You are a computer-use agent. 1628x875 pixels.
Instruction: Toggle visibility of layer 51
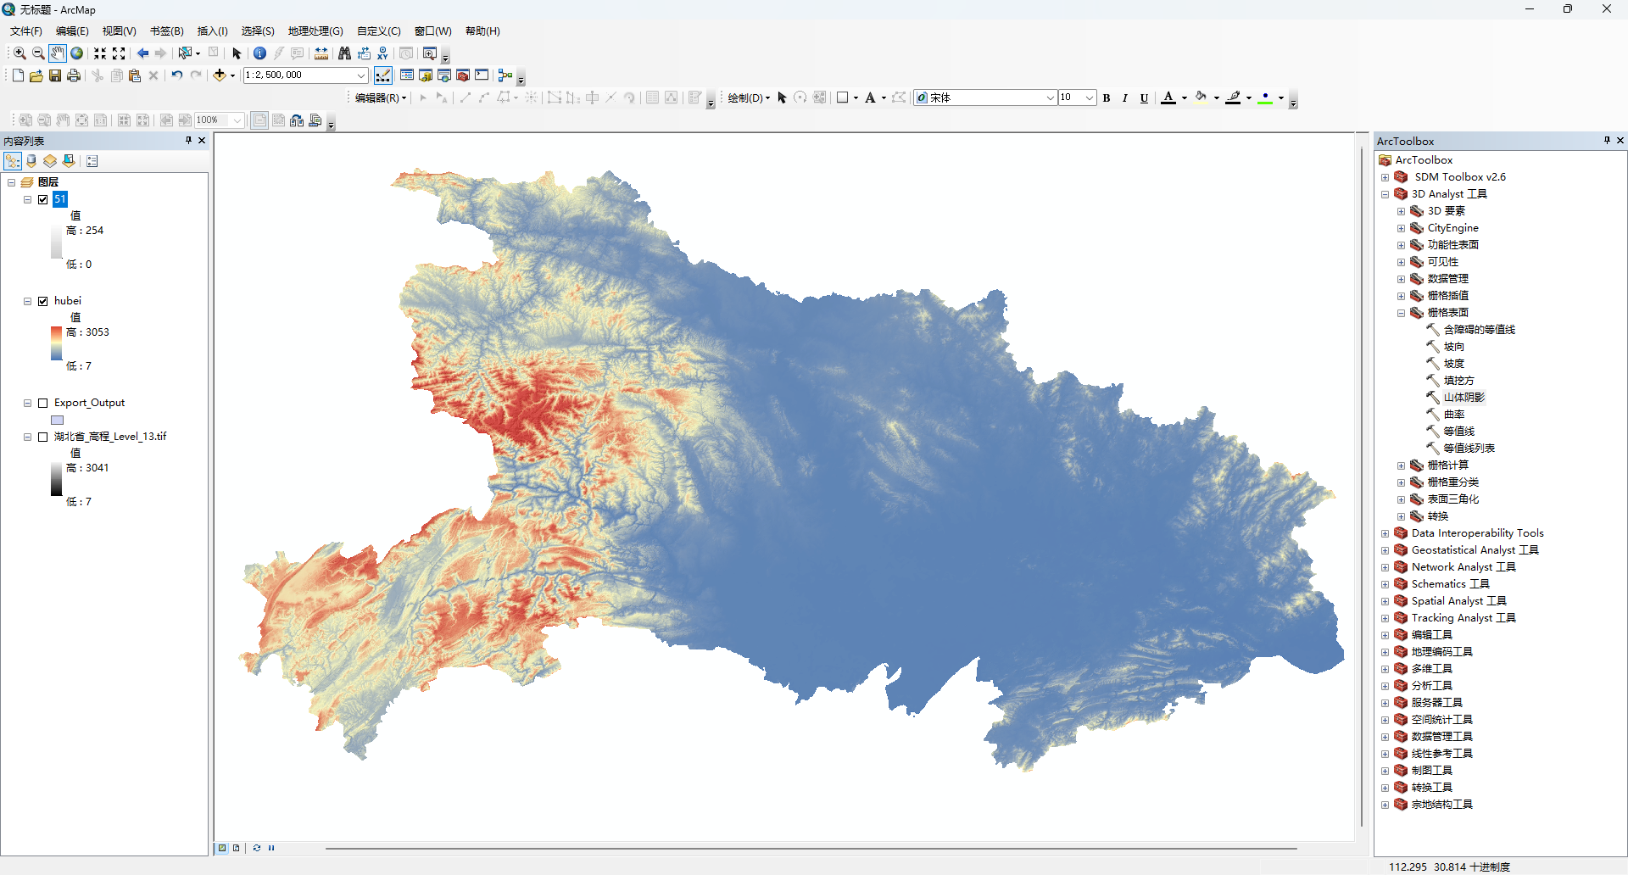pyautogui.click(x=42, y=199)
